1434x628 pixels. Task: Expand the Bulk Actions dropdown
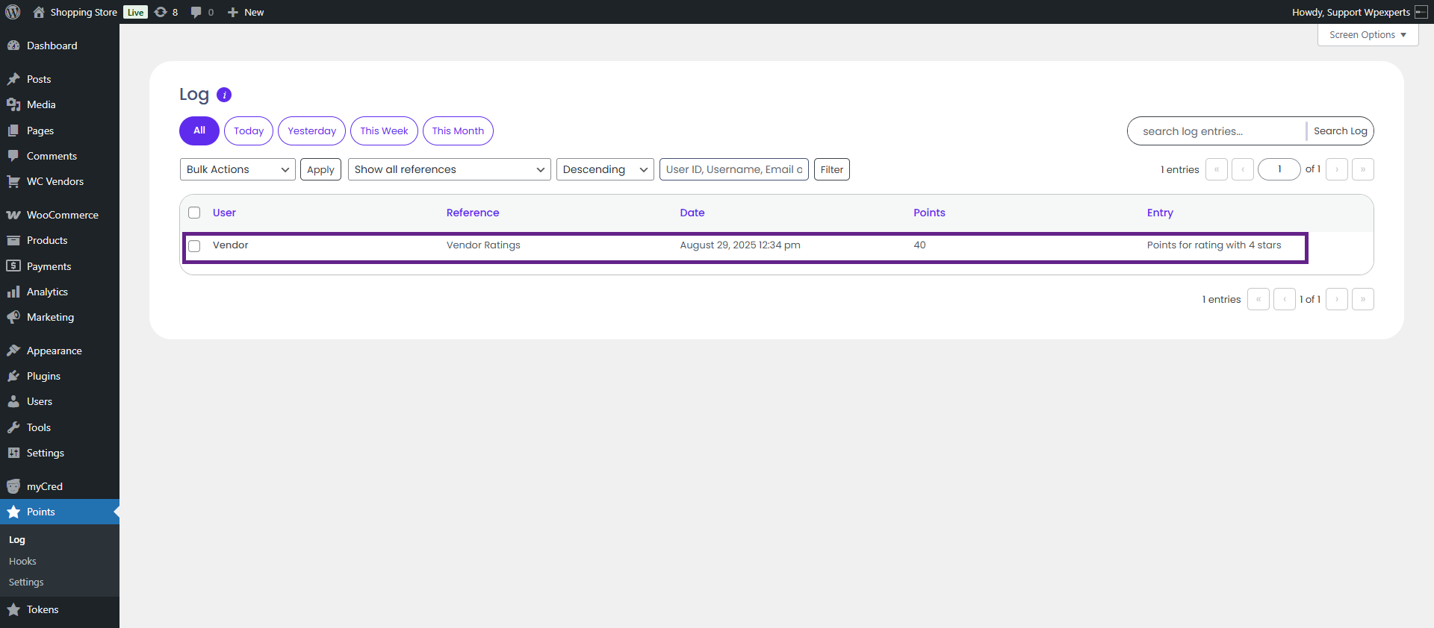(x=238, y=169)
